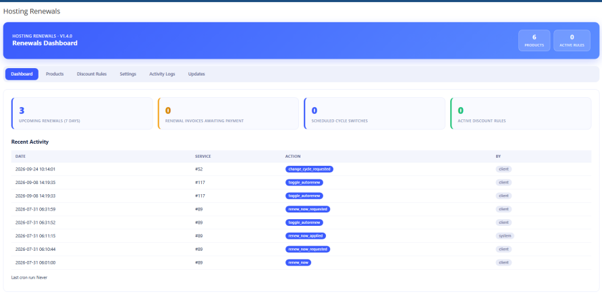Open the Products tab
Screen dimensions: 602x294
[x=55, y=74]
